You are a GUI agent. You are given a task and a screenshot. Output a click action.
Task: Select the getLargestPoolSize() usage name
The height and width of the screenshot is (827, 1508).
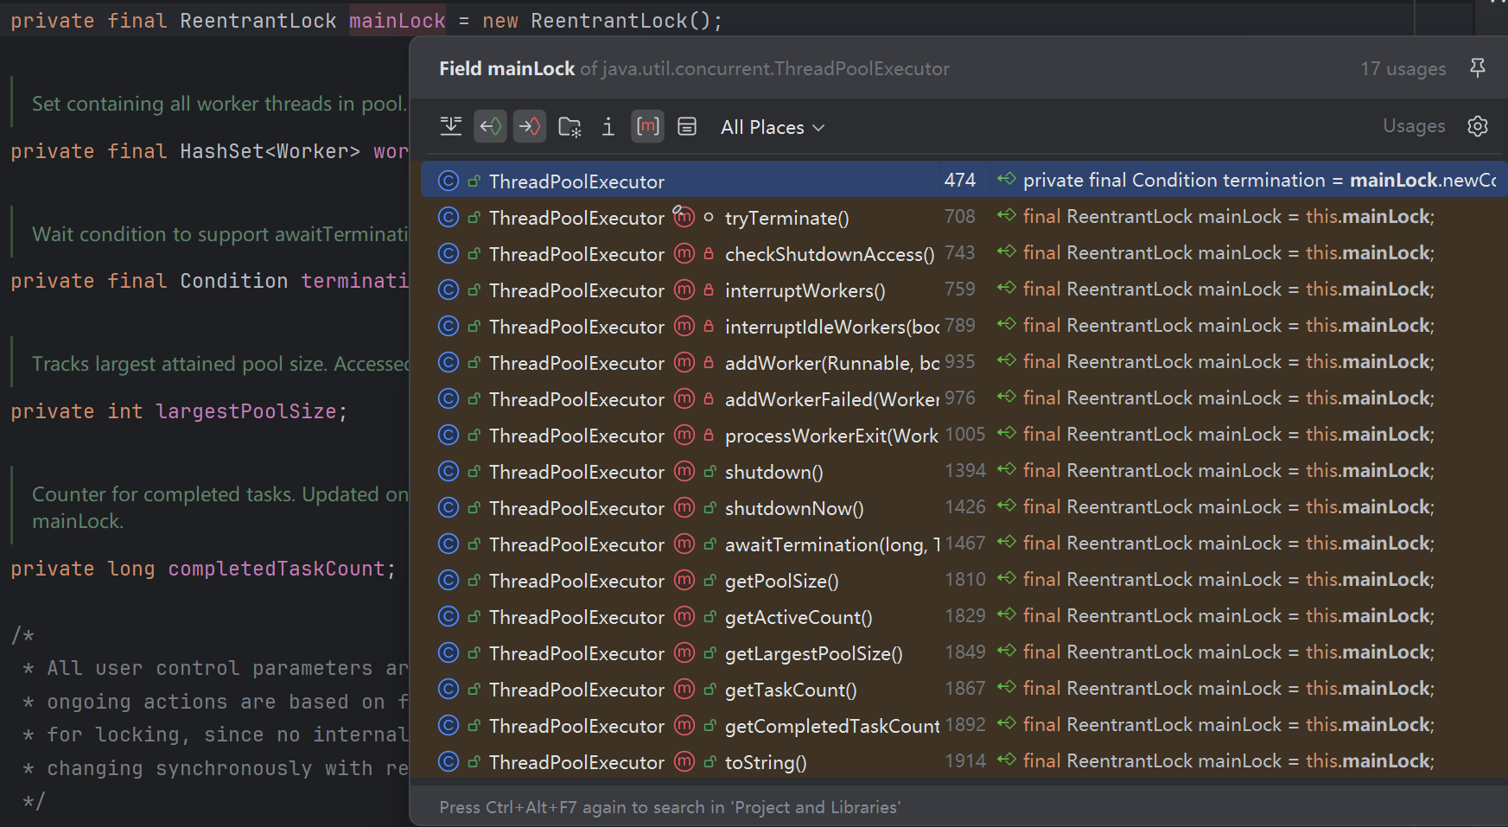[x=814, y=653]
